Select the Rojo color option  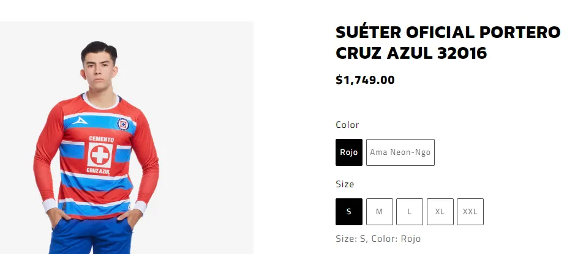click(x=348, y=152)
